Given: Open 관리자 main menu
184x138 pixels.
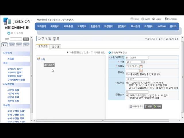Looking at the screenshot, I should (x=173, y=26).
